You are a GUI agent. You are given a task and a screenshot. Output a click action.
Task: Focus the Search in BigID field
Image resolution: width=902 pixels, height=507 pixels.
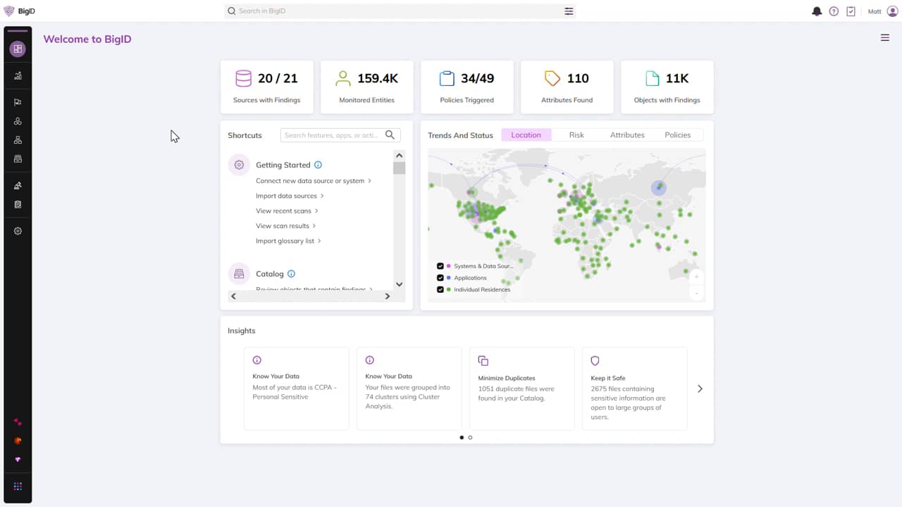(400, 11)
